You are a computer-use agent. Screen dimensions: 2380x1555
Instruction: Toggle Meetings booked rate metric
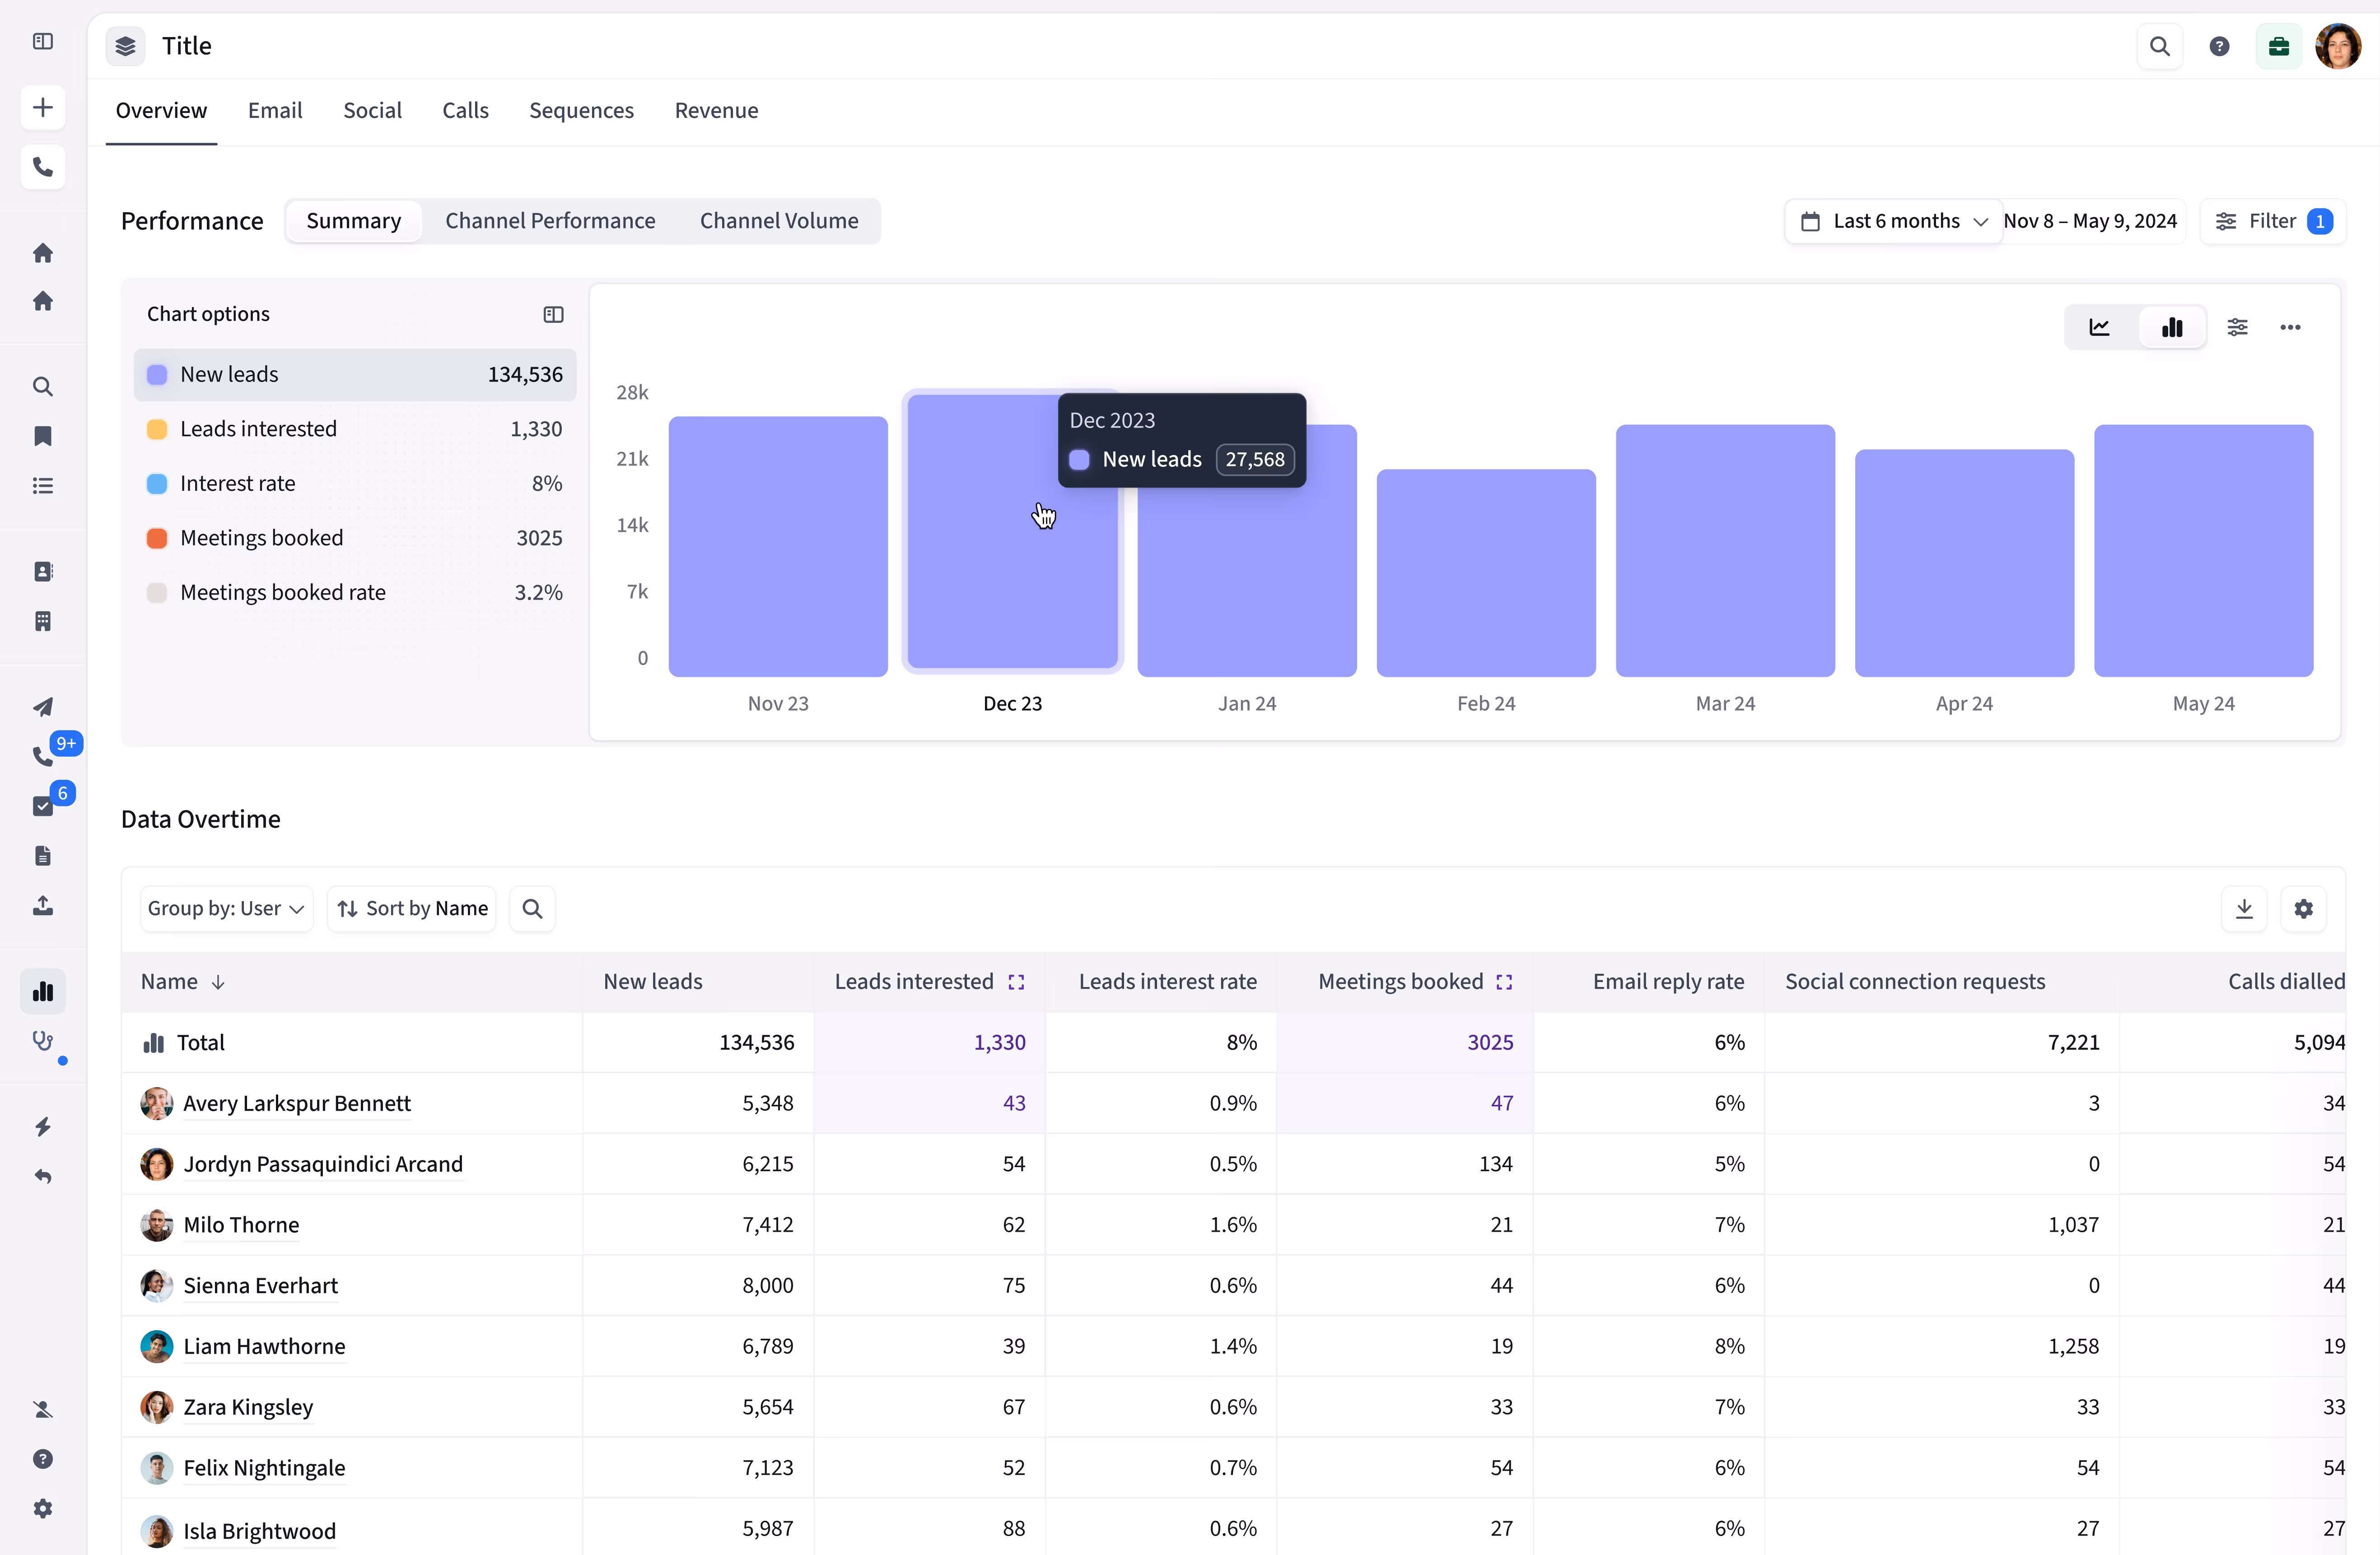tap(355, 593)
